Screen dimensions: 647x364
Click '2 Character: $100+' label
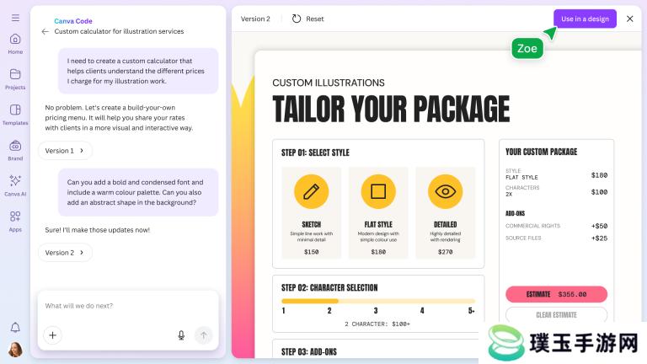[x=377, y=324]
